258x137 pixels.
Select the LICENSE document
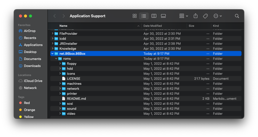click(x=73, y=78)
